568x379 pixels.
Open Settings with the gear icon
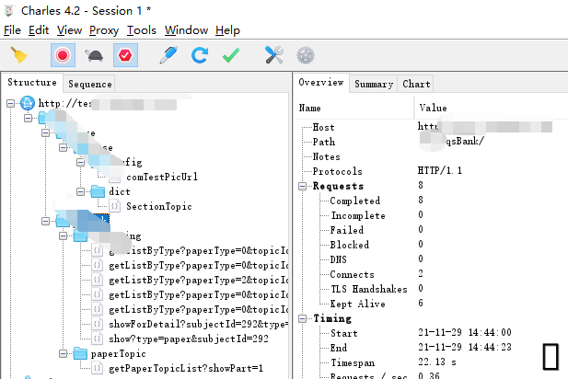[x=306, y=55]
